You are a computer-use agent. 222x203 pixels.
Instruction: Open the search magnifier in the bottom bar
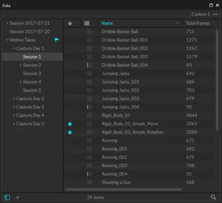click(213, 197)
